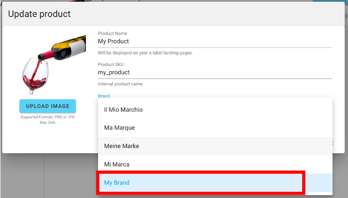Click the Supported Formats PNG or JPG note
The height and width of the screenshot is (198, 348).
click(x=47, y=117)
